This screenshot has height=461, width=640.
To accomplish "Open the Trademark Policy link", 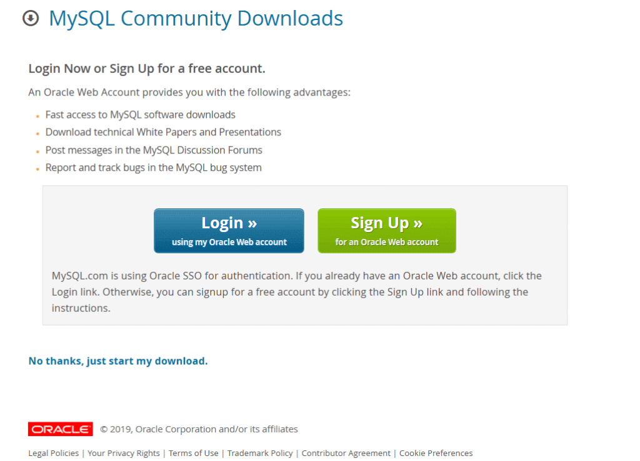I will (x=260, y=454).
